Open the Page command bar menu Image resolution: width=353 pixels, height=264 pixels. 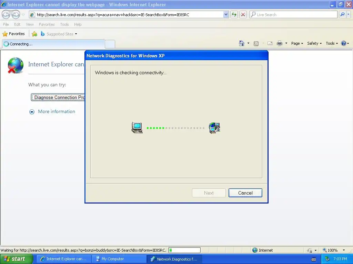click(x=297, y=43)
